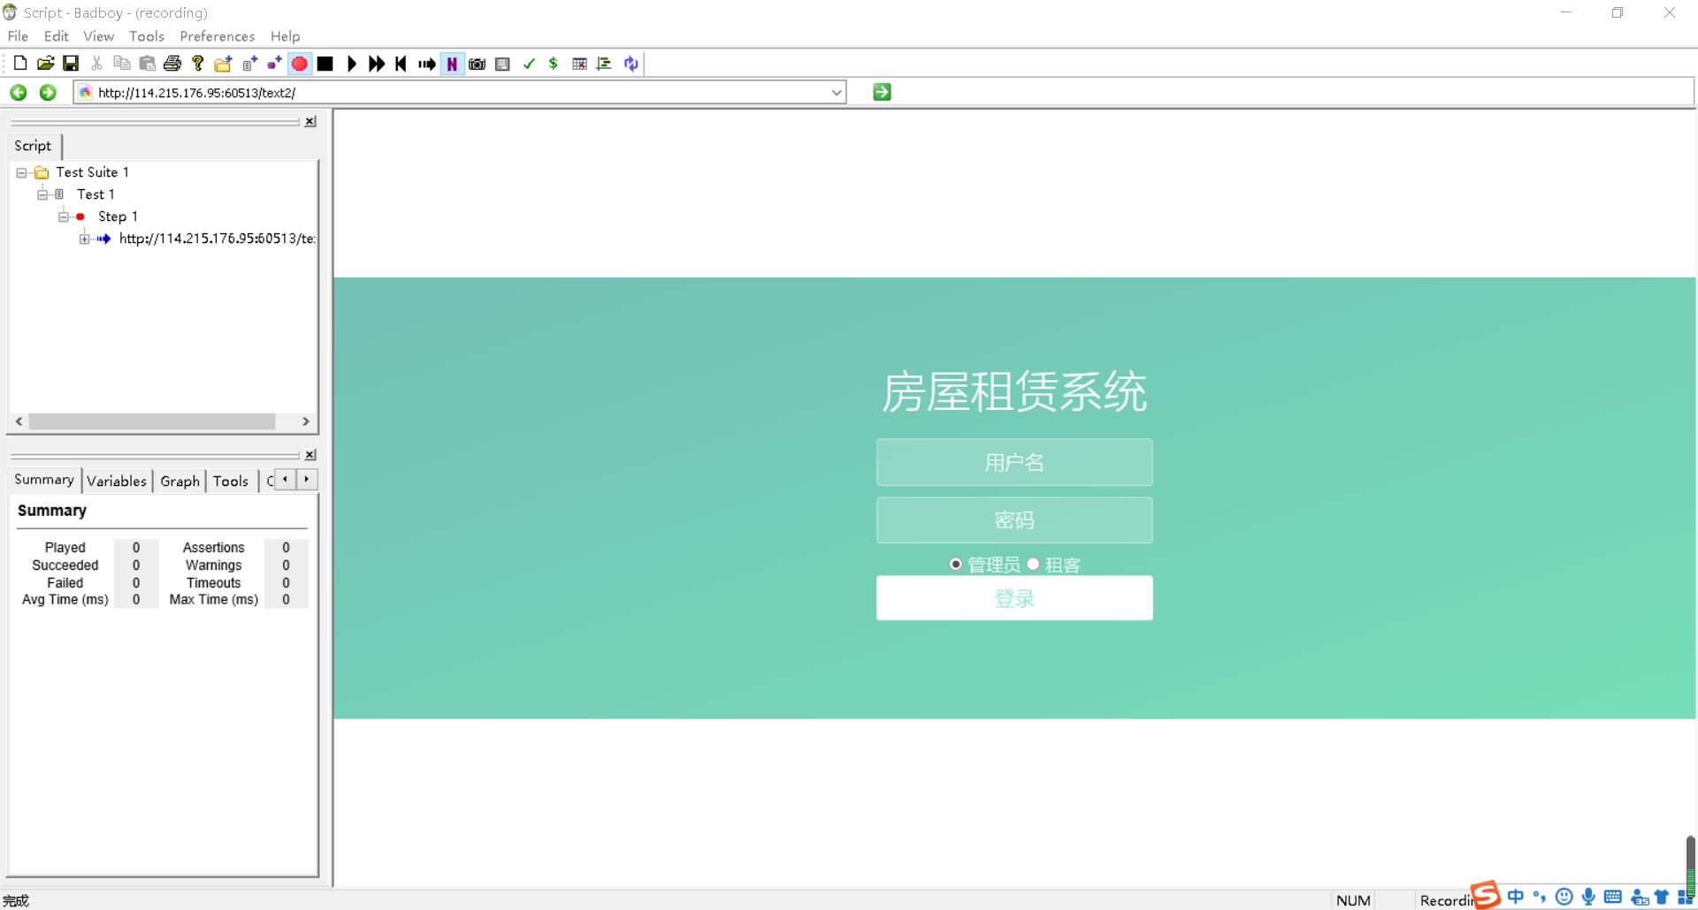Switch to the Variables tab
Screen dimensions: 1698x910
point(117,482)
